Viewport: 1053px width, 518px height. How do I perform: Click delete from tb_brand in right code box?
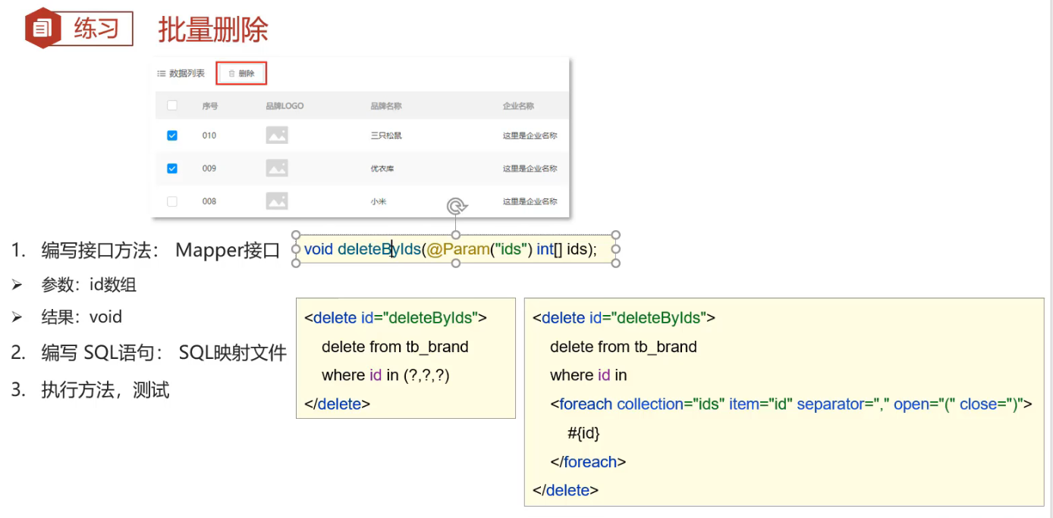[624, 347]
